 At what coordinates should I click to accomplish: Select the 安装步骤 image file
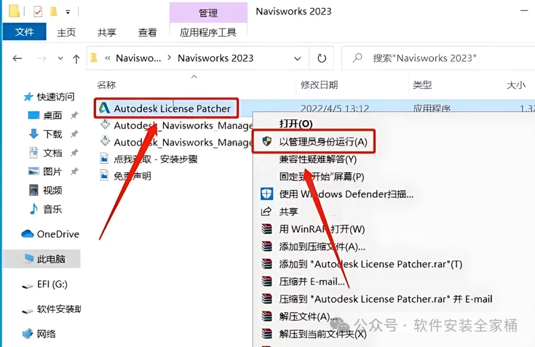[x=156, y=159]
